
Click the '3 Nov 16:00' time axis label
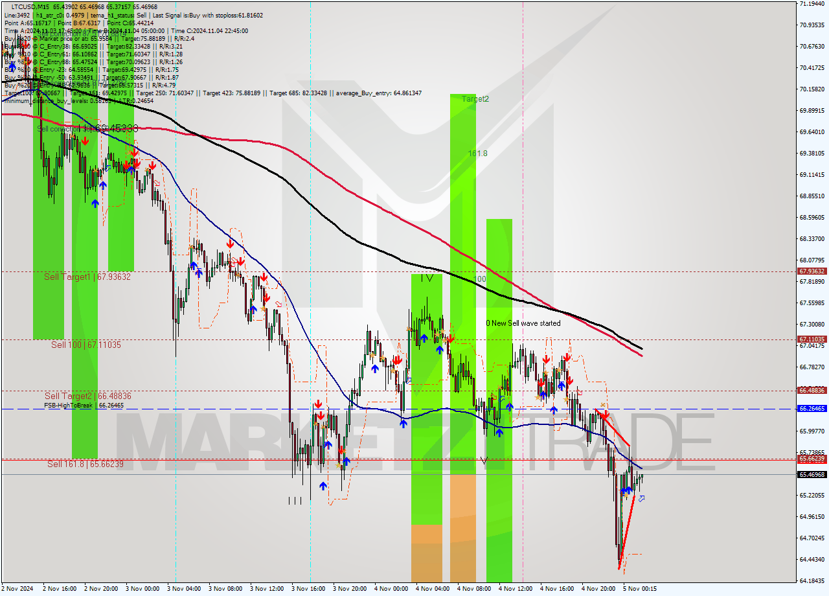(308, 589)
